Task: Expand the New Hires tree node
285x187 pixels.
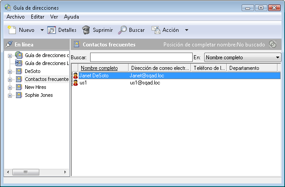Action: tap(10, 88)
